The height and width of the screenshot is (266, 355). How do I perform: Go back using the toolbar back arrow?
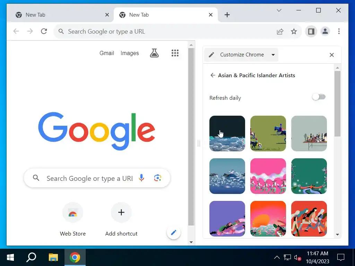pos(16,31)
